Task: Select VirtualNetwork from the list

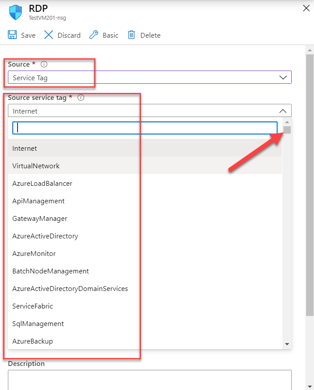Action: click(145, 166)
